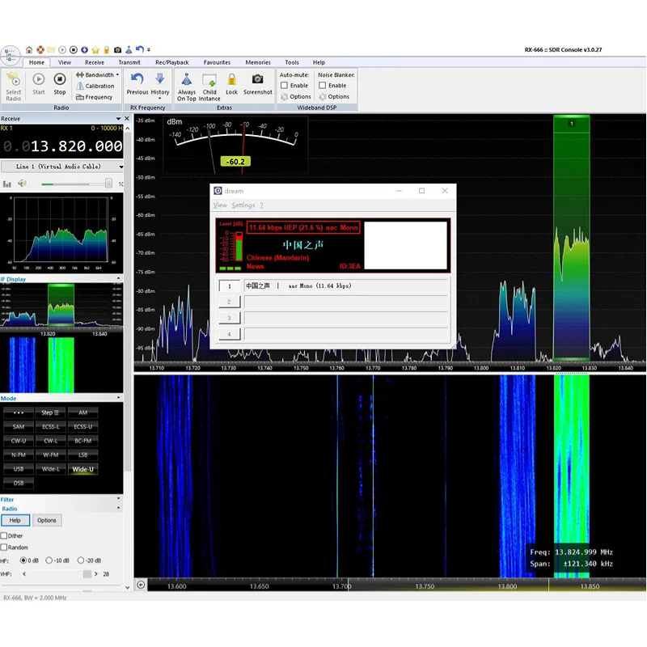The height and width of the screenshot is (647, 647).
Task: Open the Bandwidth dropdown
Action: (x=98, y=74)
